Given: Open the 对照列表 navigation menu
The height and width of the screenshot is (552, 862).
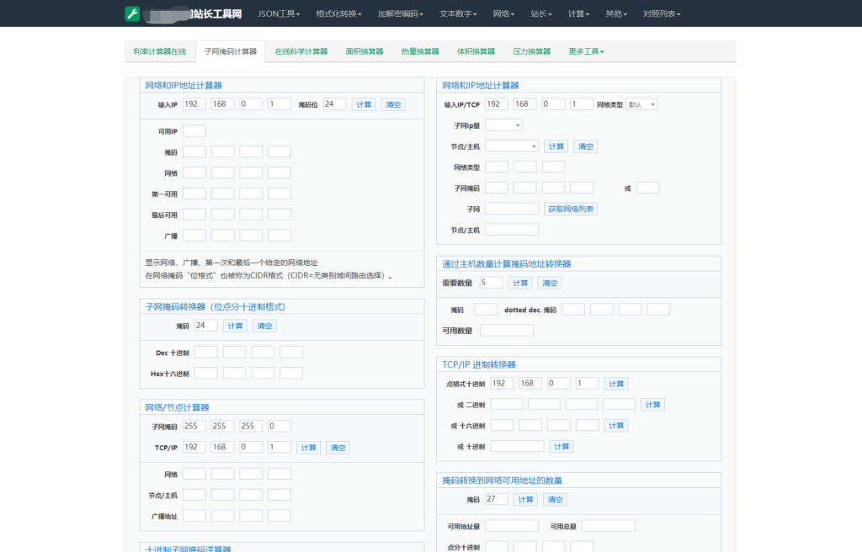Looking at the screenshot, I should [x=662, y=13].
